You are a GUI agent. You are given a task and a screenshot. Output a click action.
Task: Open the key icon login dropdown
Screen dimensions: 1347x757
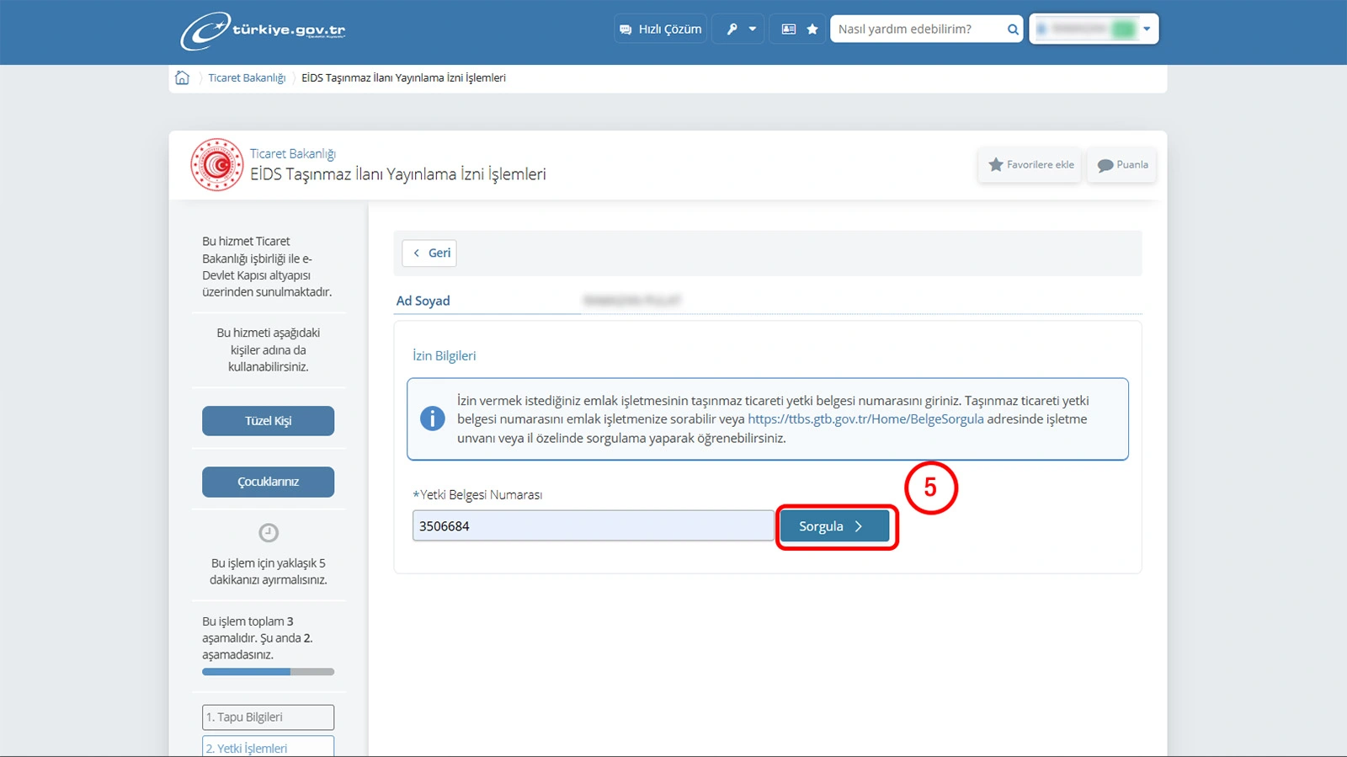click(739, 29)
